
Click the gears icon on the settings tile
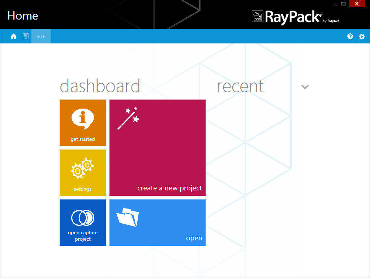tap(82, 168)
